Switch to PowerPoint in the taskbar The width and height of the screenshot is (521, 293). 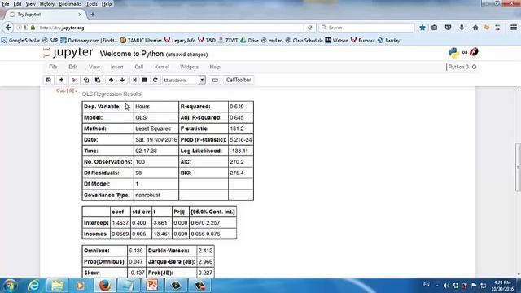[152, 286]
